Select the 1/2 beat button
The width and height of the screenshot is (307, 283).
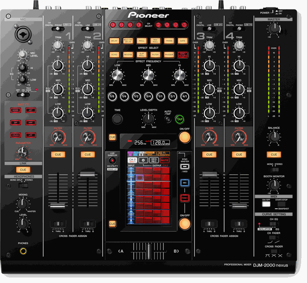(136, 96)
